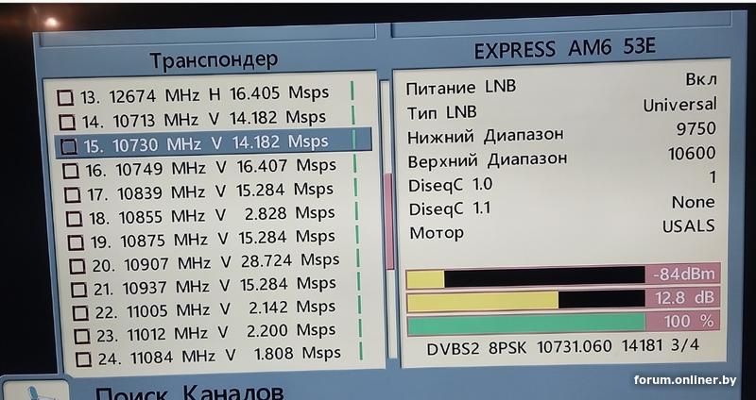Tick checkbox for transponder 21. 10937 MHz
The image size is (756, 400).
coord(78,290)
